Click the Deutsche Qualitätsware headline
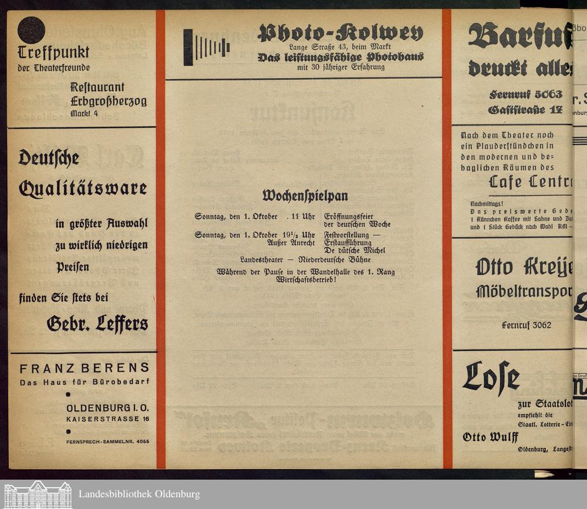Viewport: 587px width, 509px height. (83, 174)
